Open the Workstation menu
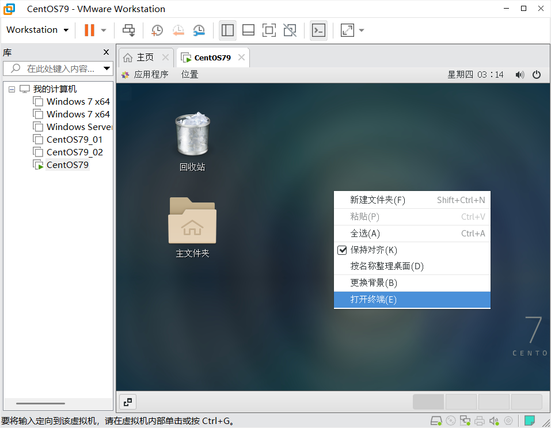Image resolution: width=551 pixels, height=428 pixels. (x=37, y=30)
